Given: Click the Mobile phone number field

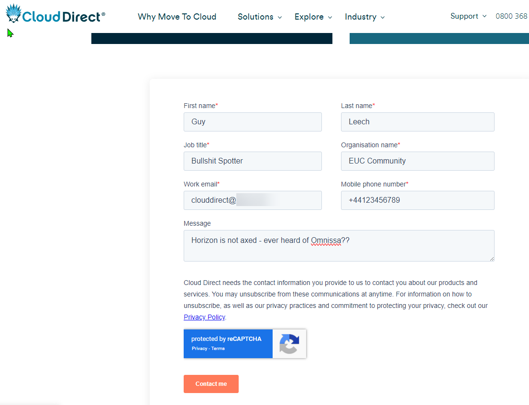Looking at the screenshot, I should pyautogui.click(x=418, y=200).
